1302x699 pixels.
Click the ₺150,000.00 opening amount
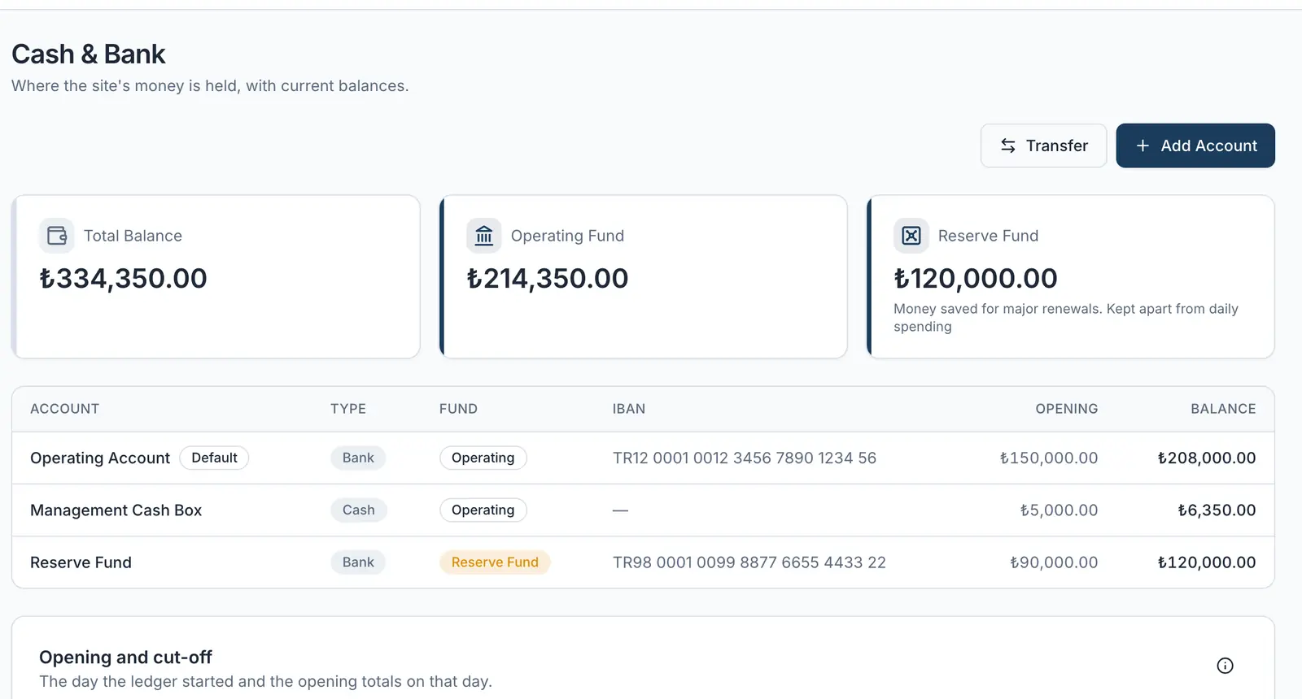[1049, 458]
